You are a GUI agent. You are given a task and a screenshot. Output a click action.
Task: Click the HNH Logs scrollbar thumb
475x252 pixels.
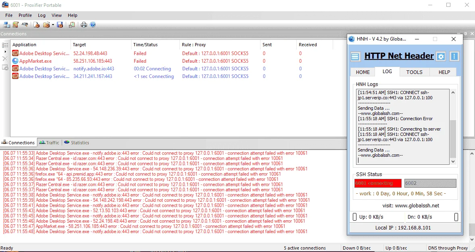453,139
